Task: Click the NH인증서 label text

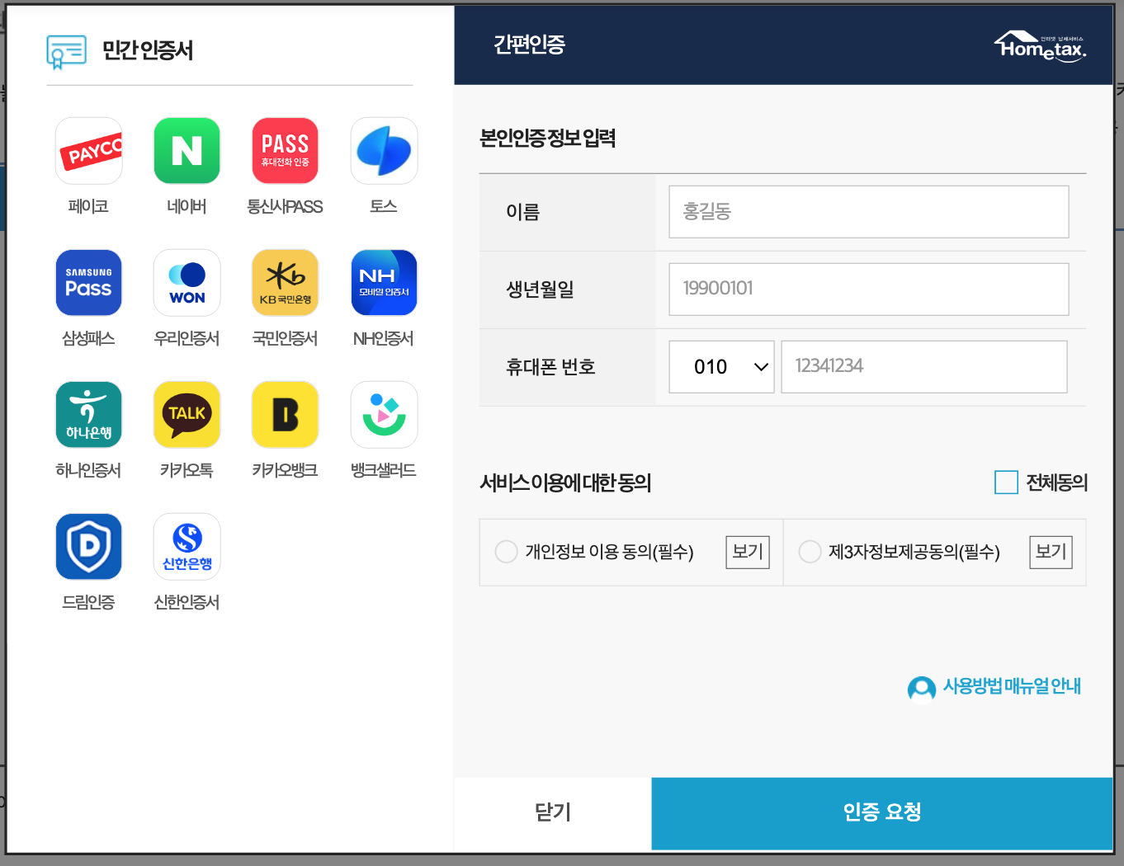Action: point(384,339)
